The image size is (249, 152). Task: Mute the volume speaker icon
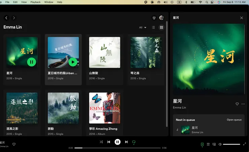click(220, 144)
